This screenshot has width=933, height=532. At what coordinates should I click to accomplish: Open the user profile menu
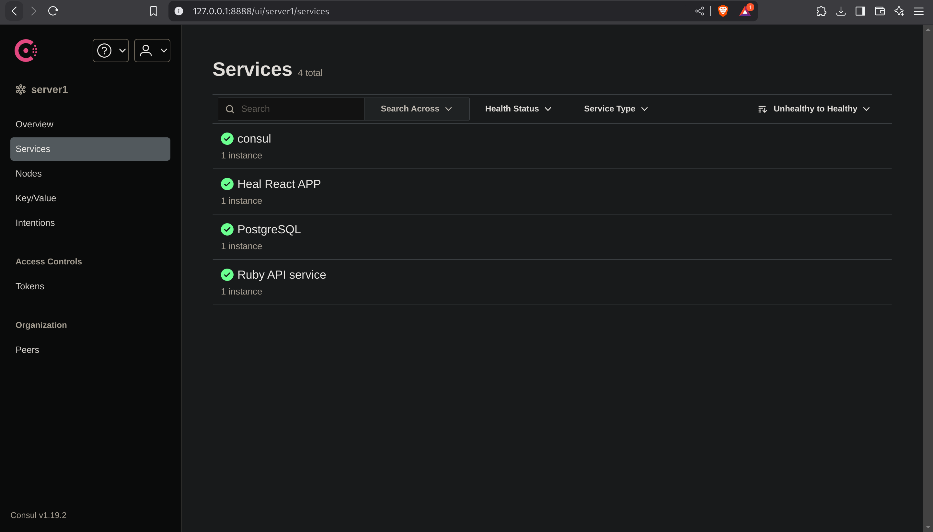152,51
